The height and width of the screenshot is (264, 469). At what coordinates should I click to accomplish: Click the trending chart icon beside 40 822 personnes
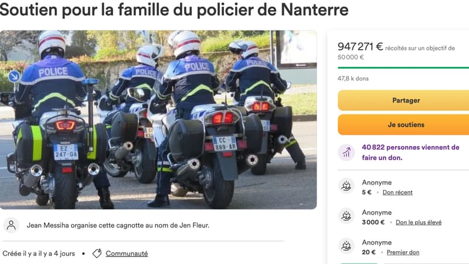click(346, 153)
